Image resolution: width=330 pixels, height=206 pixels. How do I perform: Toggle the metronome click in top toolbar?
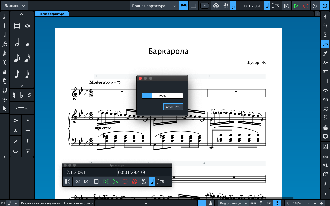click(x=315, y=6)
